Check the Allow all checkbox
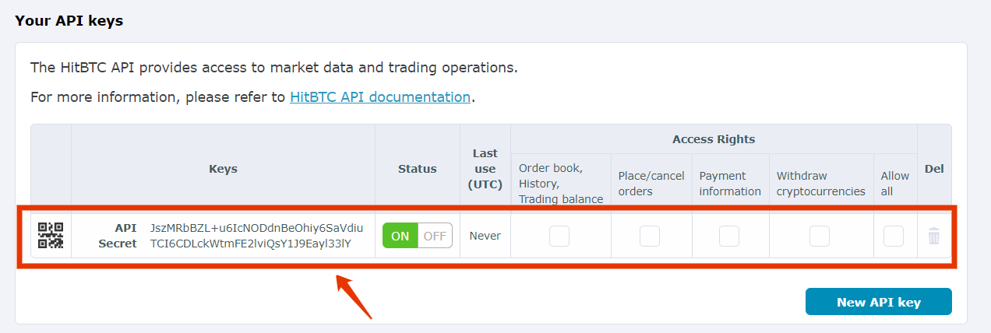The height and width of the screenshot is (333, 991). tap(894, 236)
